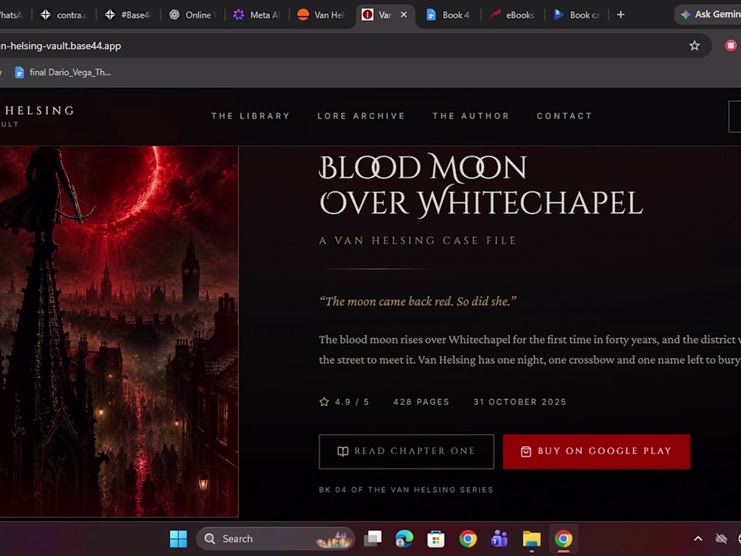
Task: Launch Microsoft Edge from the taskbar
Action: click(405, 538)
